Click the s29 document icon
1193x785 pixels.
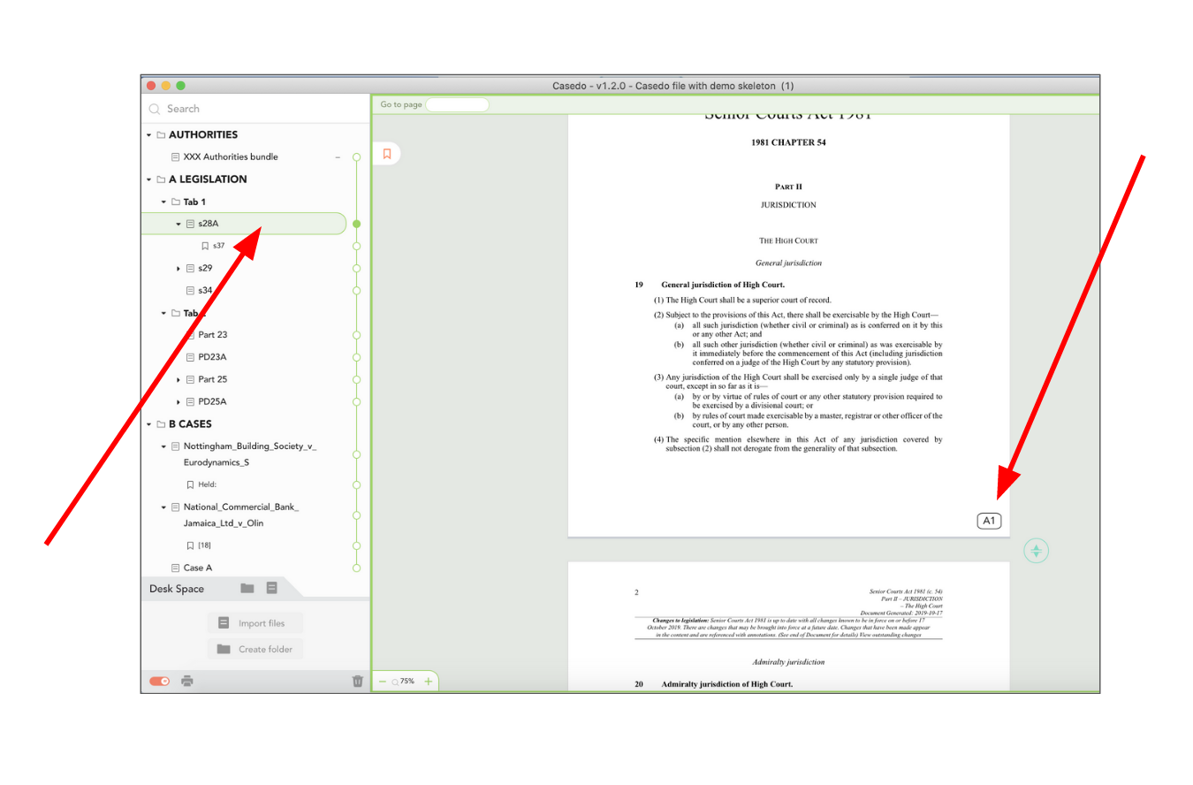click(x=191, y=268)
